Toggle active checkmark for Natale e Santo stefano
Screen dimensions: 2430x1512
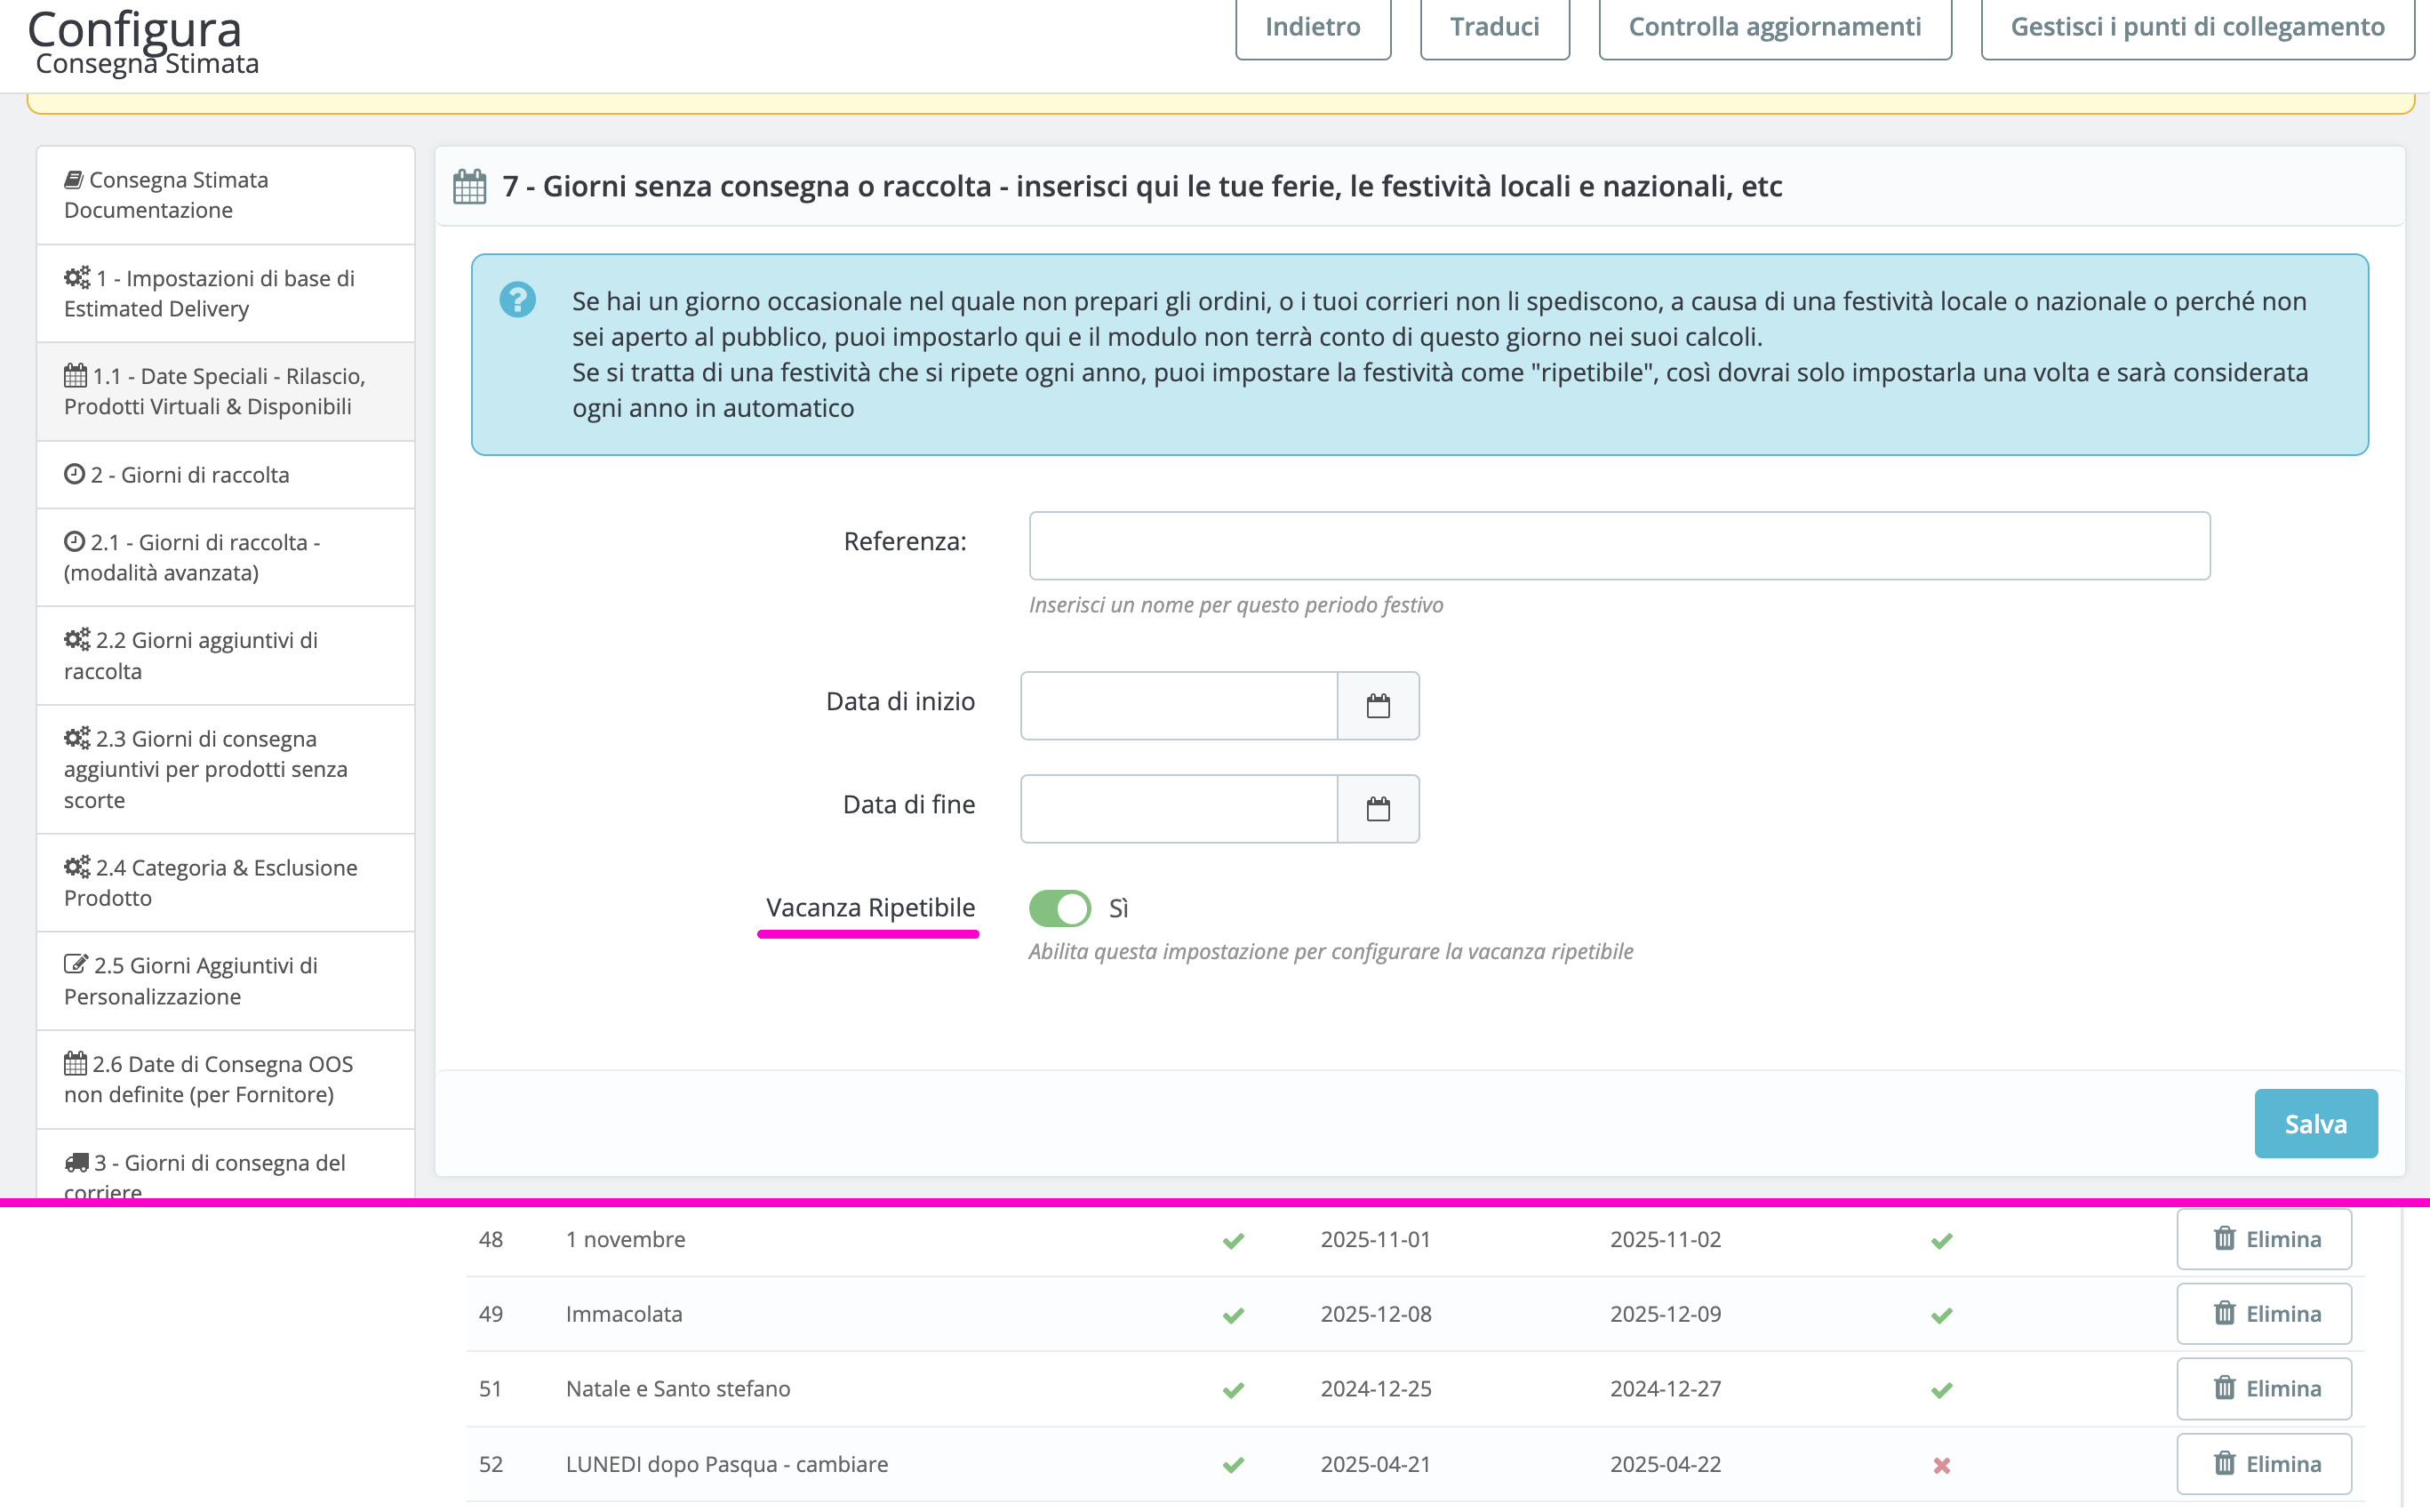(x=1234, y=1390)
